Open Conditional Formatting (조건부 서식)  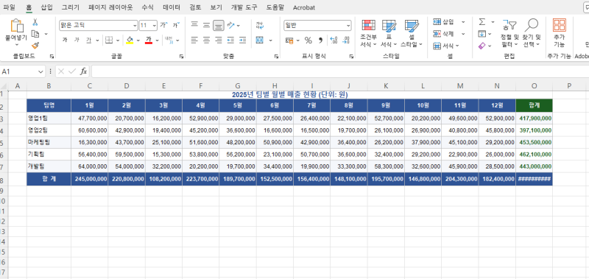pyautogui.click(x=369, y=33)
